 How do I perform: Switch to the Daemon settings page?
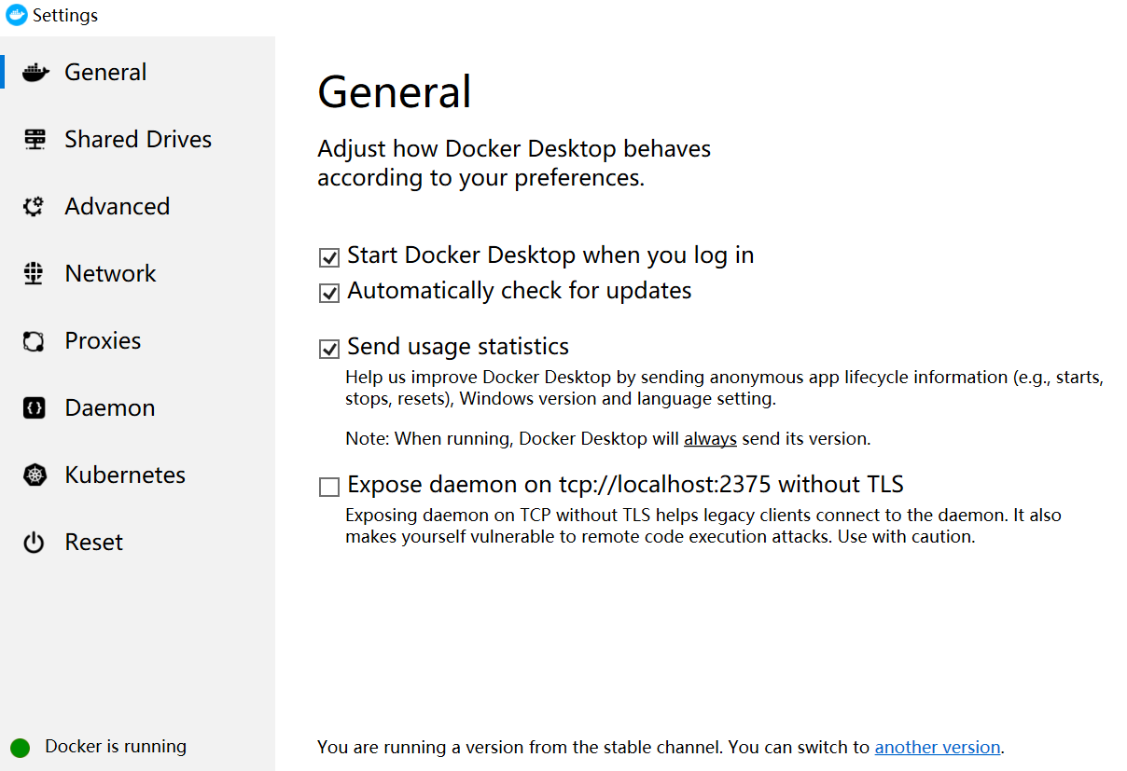[x=109, y=406]
